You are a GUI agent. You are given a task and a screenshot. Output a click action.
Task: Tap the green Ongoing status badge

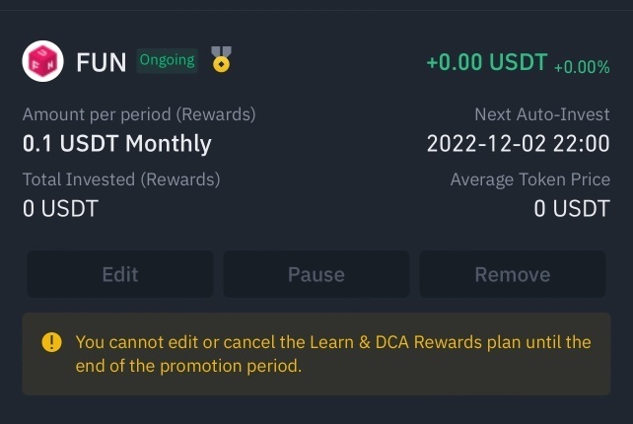click(x=167, y=60)
